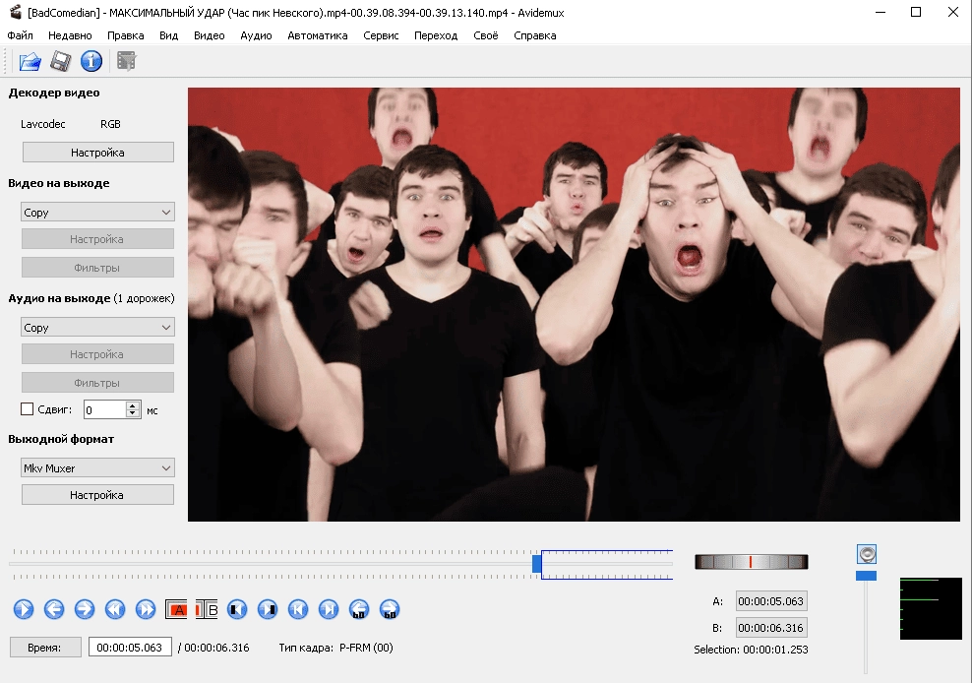The width and height of the screenshot is (972, 683).
Task: Click the speaker volume icon
Action: point(867,554)
